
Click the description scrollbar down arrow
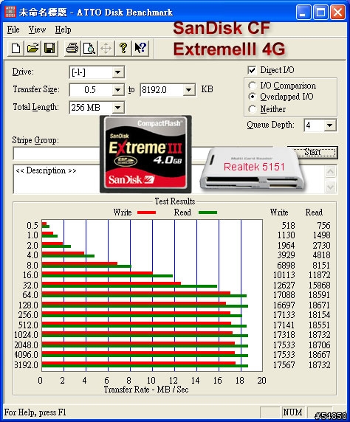click(330, 187)
